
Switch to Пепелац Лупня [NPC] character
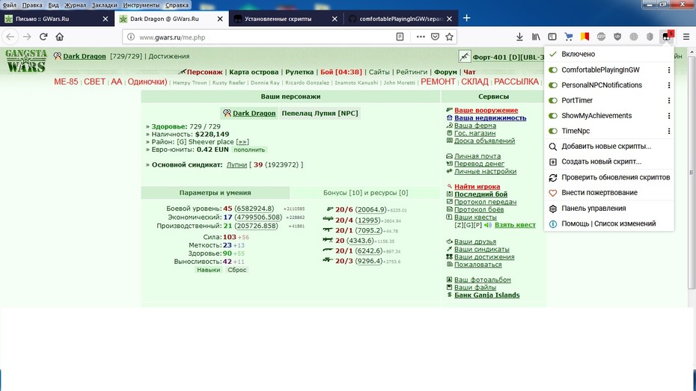320,113
